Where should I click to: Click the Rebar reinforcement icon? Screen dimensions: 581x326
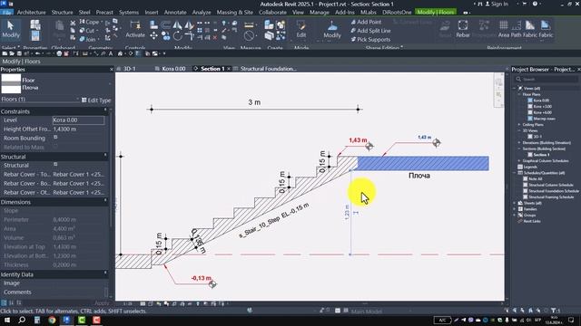(462, 26)
